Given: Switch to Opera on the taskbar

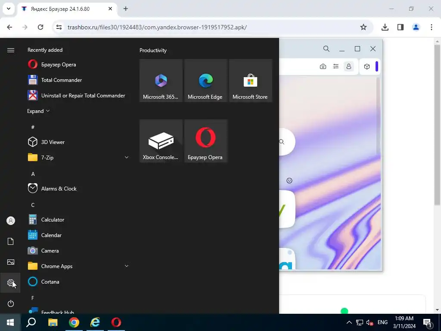Looking at the screenshot, I should click(116, 322).
